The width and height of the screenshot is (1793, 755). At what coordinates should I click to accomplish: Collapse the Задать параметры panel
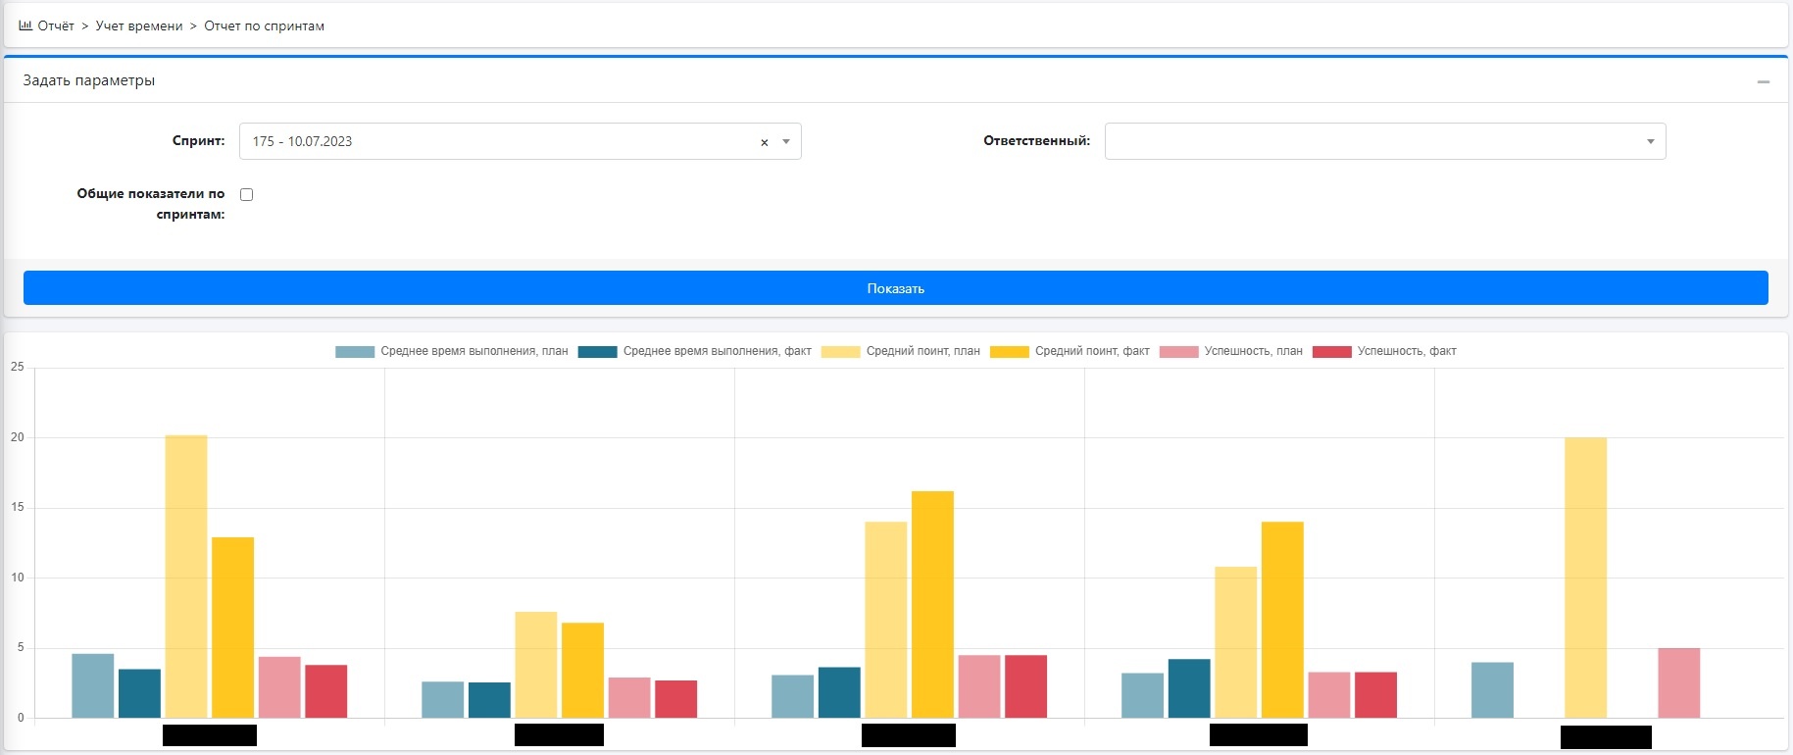tap(1764, 81)
